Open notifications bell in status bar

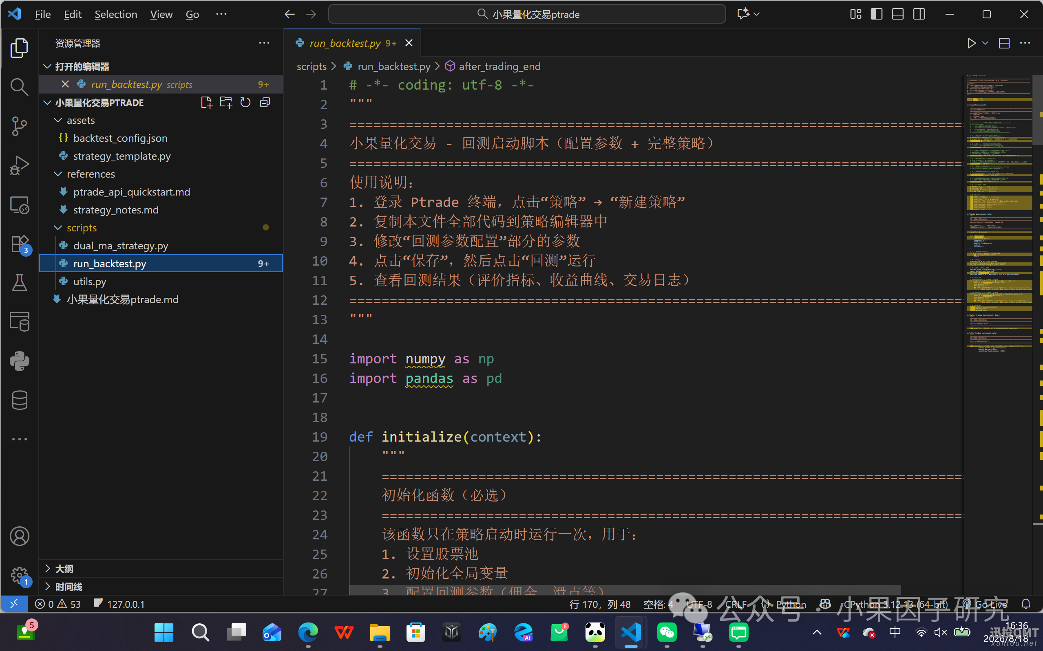tap(1026, 604)
